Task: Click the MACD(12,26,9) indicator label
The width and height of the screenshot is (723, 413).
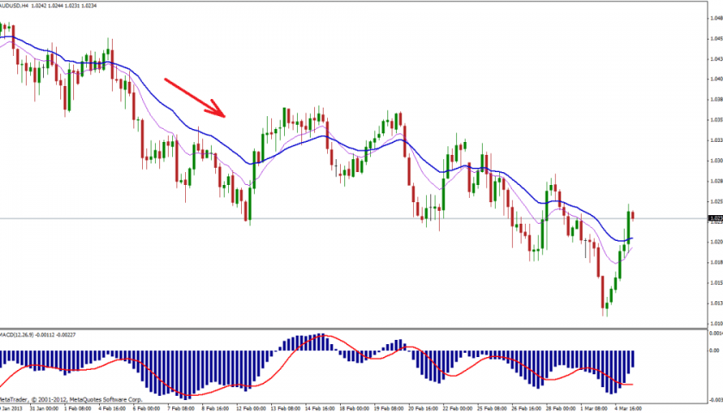Action: 24,335
